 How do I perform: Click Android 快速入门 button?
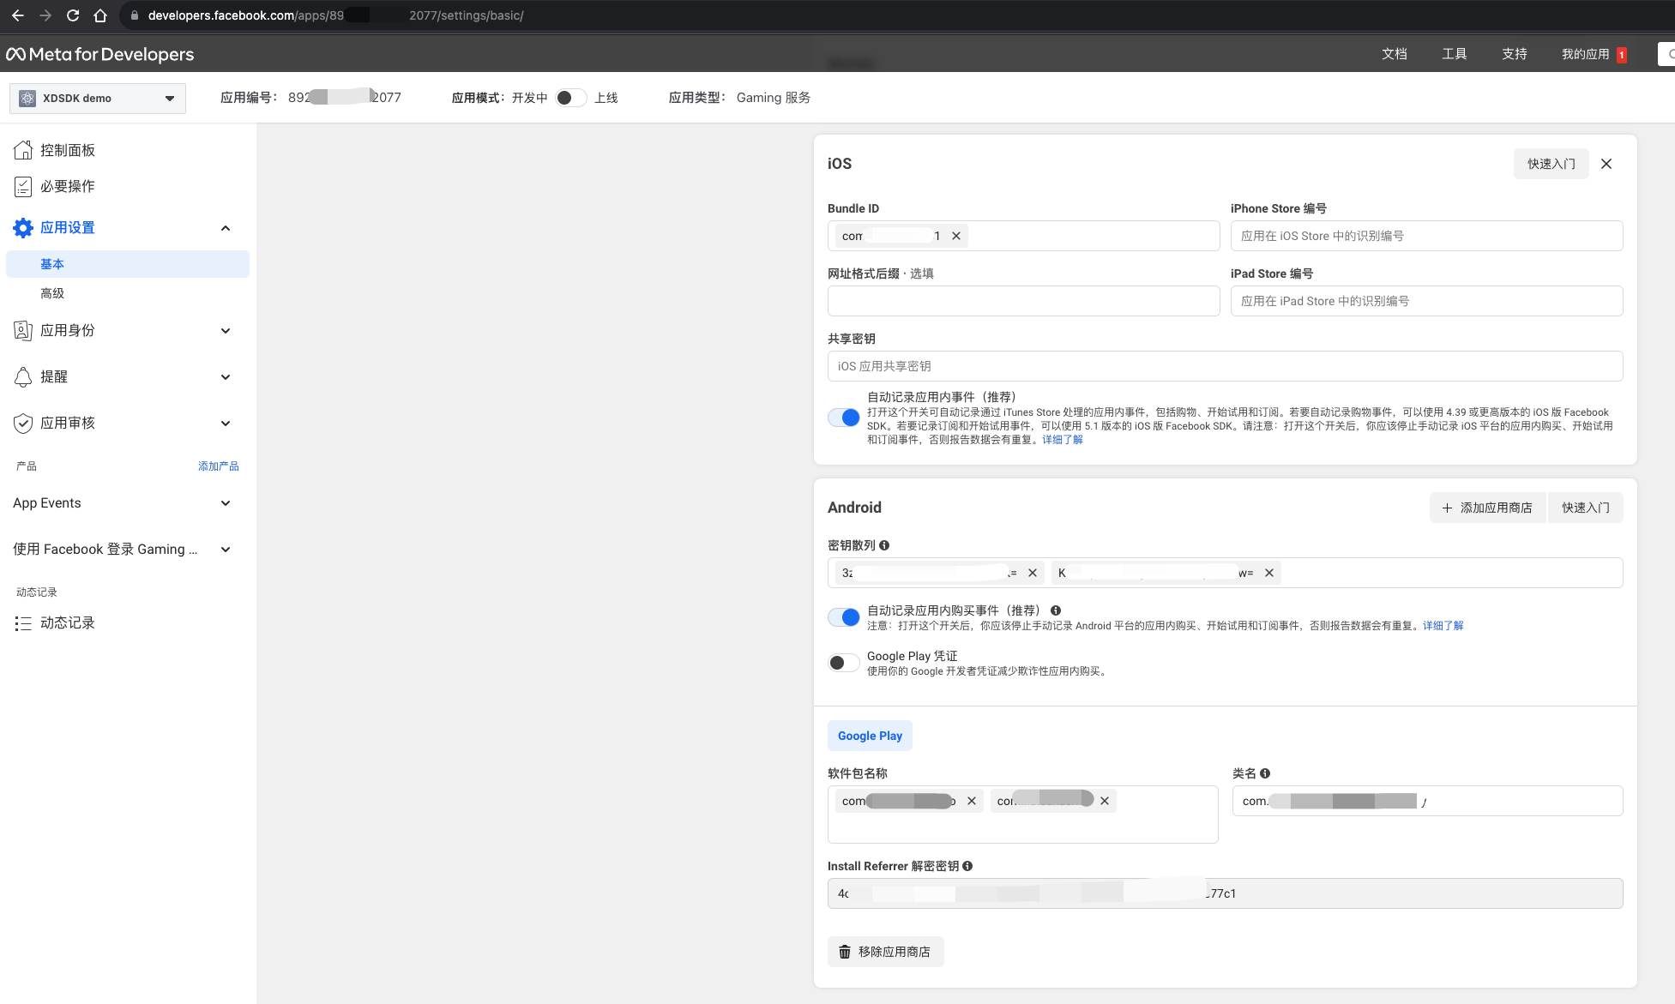(x=1586, y=508)
